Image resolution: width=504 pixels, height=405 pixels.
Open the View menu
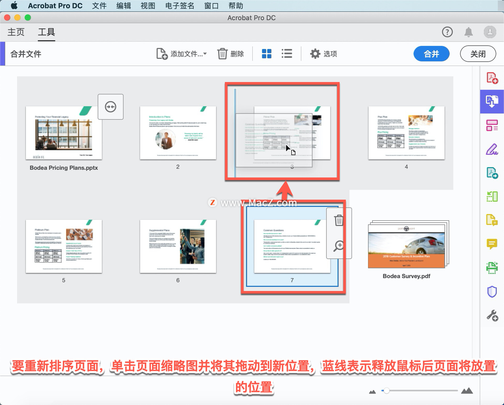click(x=148, y=6)
